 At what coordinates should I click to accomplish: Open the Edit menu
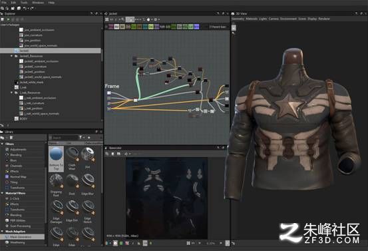point(13,3)
